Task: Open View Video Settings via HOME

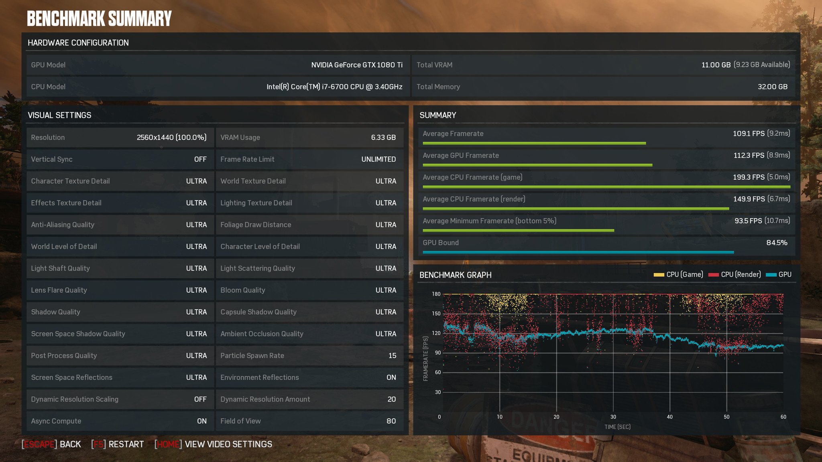Action: coord(214,444)
